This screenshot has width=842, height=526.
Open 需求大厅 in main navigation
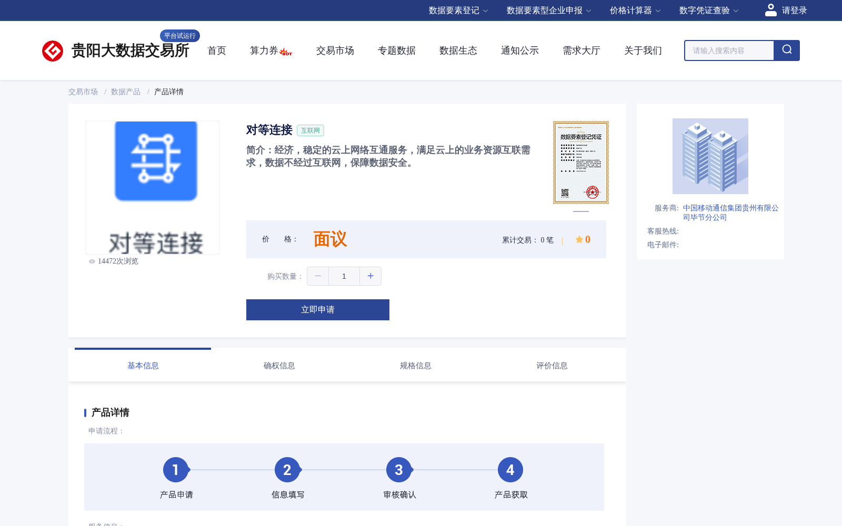point(582,50)
